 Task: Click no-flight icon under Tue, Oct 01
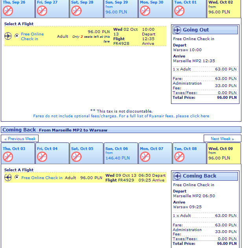point(179,11)
